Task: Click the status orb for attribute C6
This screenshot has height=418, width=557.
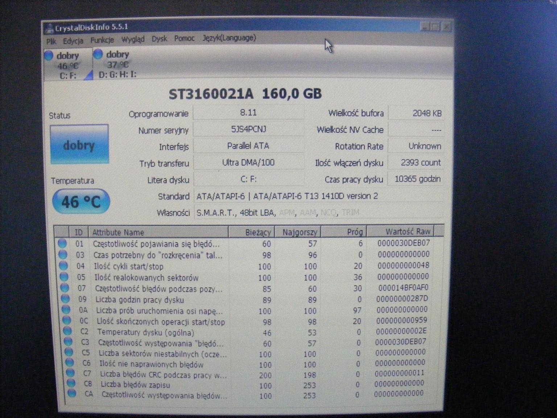Action: [70, 363]
